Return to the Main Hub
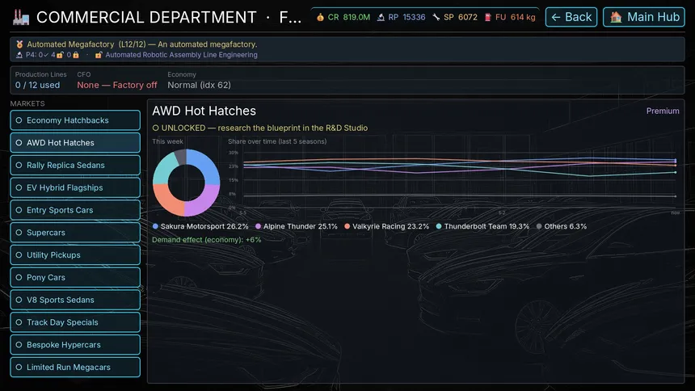The height and width of the screenshot is (391, 695). [x=643, y=17]
